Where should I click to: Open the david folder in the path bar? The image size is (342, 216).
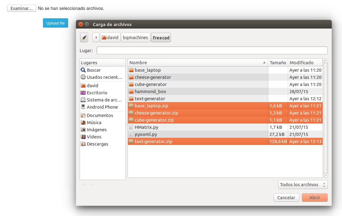point(110,38)
